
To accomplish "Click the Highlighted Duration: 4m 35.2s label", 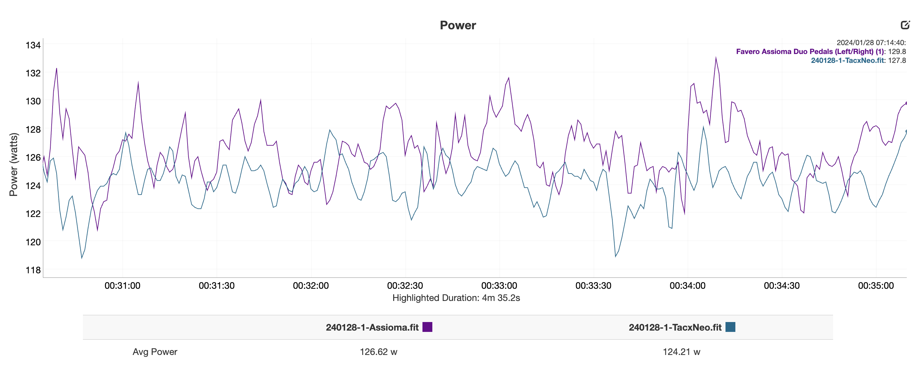I will pos(456,298).
